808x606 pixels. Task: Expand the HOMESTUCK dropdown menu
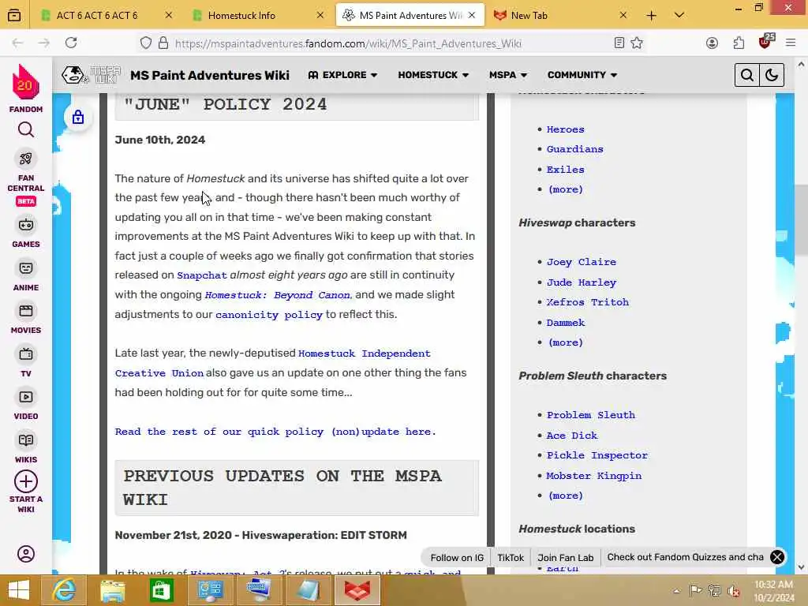[433, 75]
